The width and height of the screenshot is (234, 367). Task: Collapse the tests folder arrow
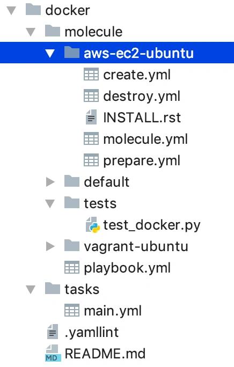pos(50,203)
